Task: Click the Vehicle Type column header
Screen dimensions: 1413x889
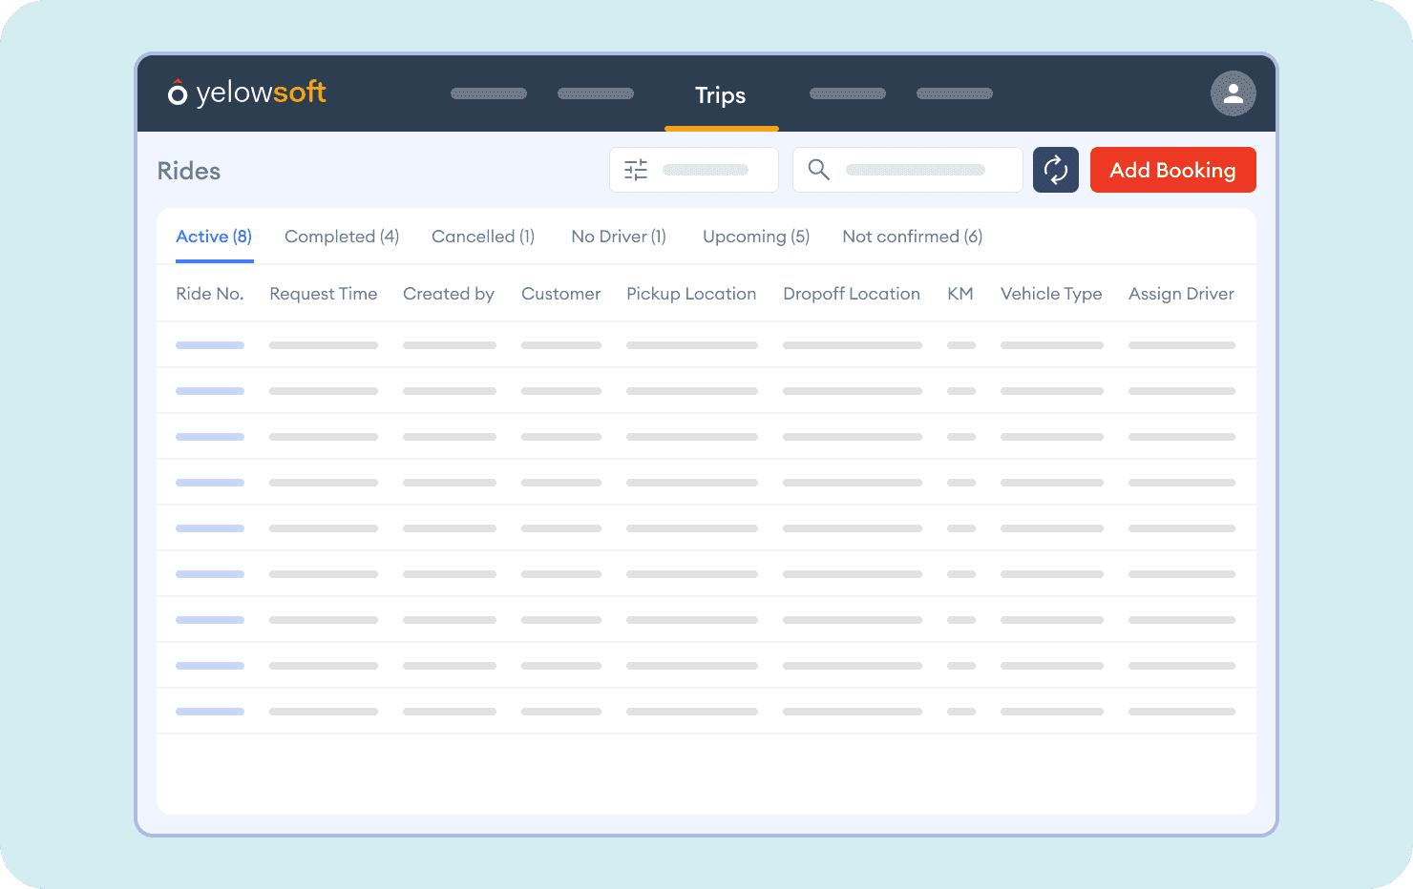Action: click(x=1051, y=293)
